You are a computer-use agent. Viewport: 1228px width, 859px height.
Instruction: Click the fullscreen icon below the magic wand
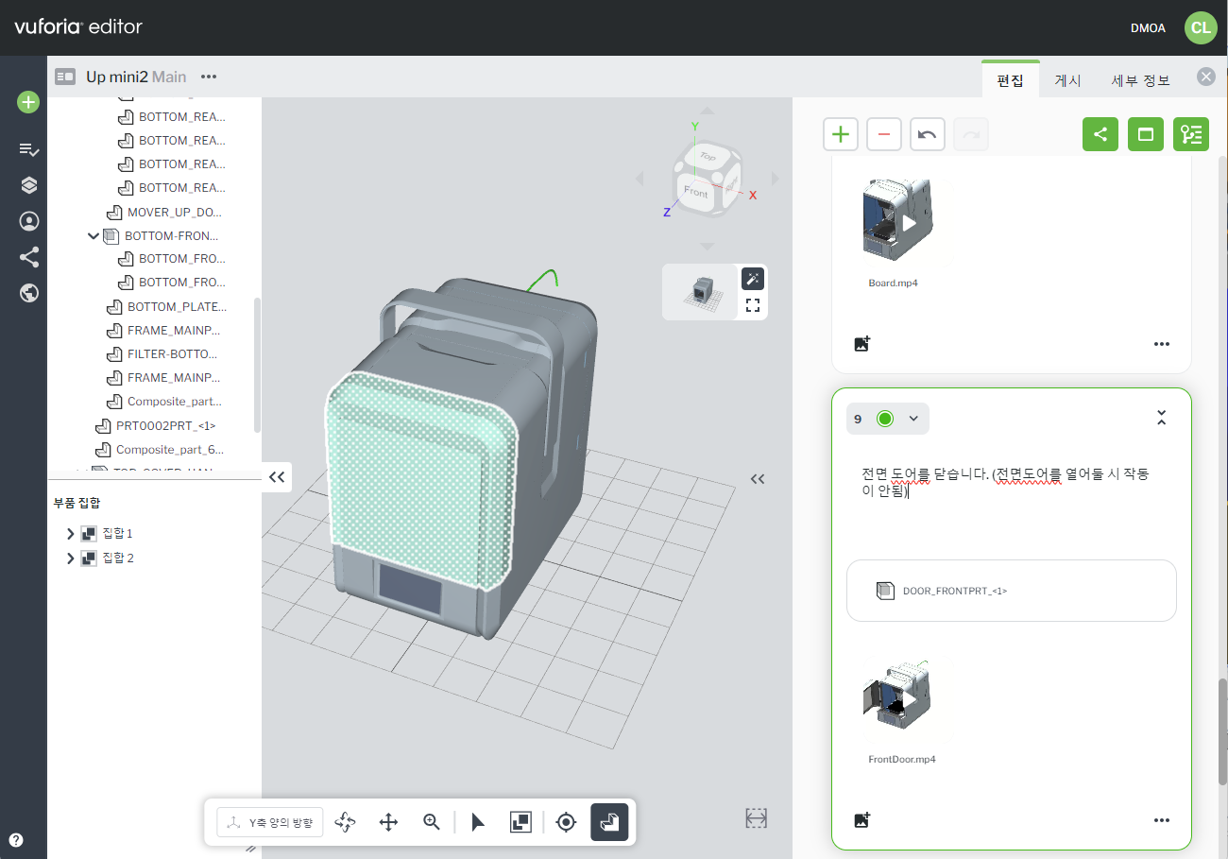[753, 305]
